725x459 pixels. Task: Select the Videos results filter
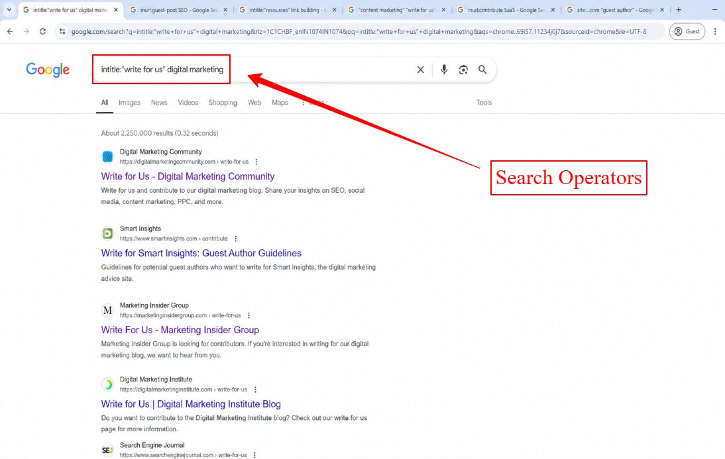(188, 103)
